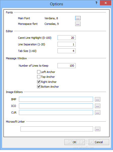Open Main Font browse button
Image resolution: width=113 pixels, height=152 pixels.
pos(78,18)
